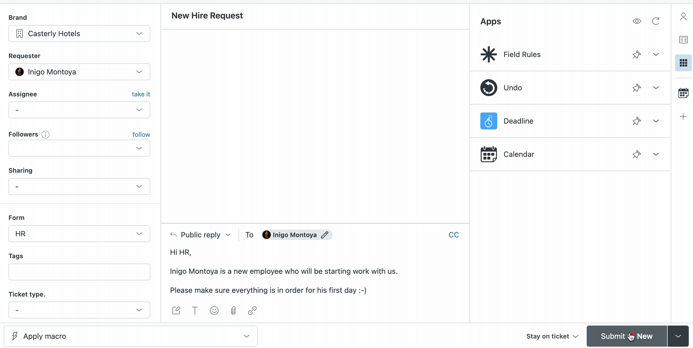Image resolution: width=693 pixels, height=348 pixels.
Task: Open the Assignee dropdown
Action: pos(79,110)
